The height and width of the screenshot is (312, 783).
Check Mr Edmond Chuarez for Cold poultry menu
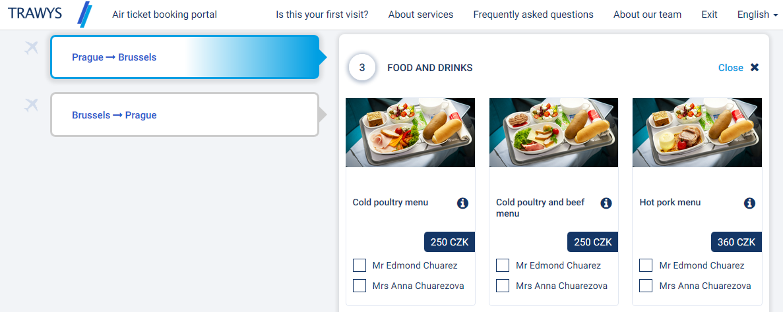[x=360, y=265]
